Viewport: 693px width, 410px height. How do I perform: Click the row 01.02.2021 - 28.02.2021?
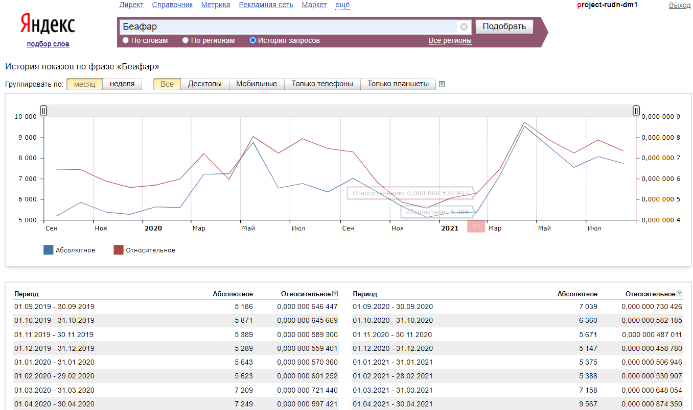[518, 376]
